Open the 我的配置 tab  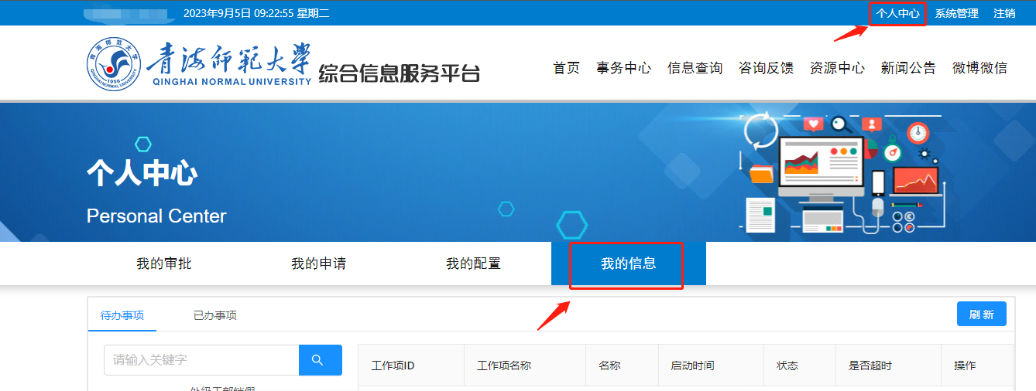click(473, 263)
